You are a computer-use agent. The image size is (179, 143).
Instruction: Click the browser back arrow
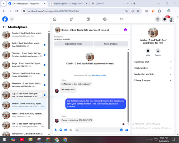(4, 11)
